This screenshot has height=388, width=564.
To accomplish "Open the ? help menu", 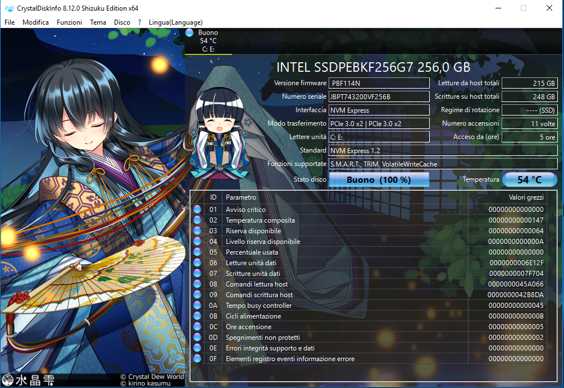I will pyautogui.click(x=139, y=22).
